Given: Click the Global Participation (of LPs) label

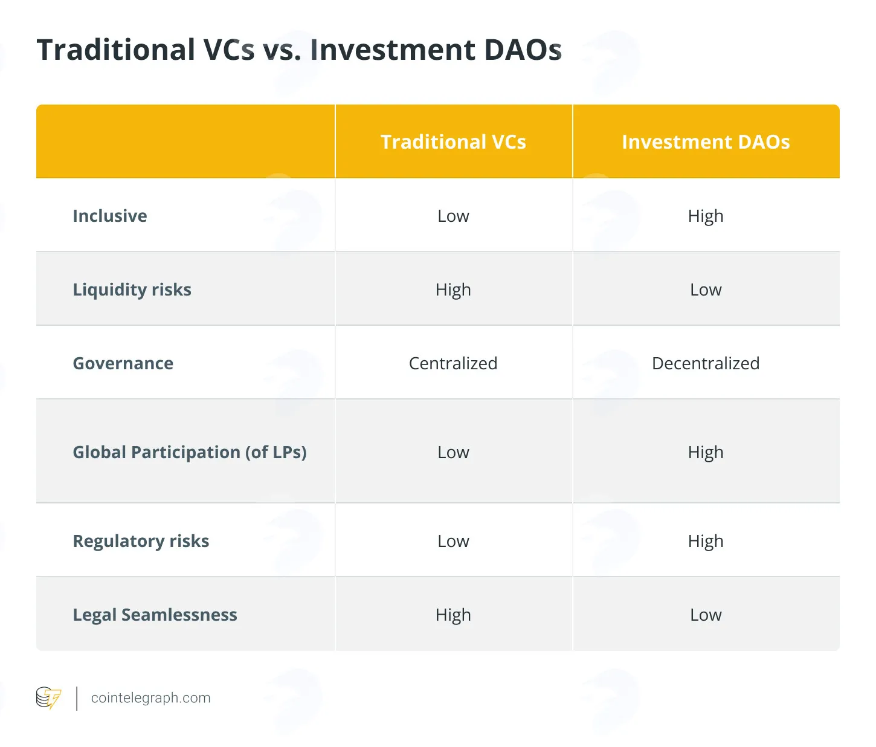Looking at the screenshot, I should click(x=190, y=452).
